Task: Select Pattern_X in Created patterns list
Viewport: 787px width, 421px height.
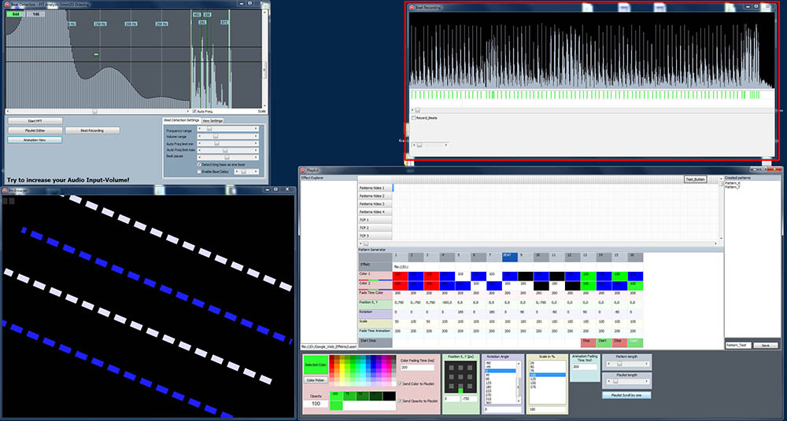Action: [x=733, y=183]
